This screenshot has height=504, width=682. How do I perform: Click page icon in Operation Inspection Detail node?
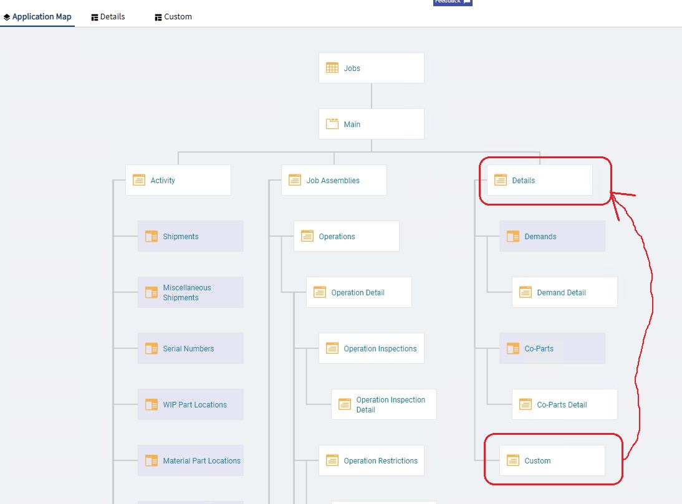(345, 404)
